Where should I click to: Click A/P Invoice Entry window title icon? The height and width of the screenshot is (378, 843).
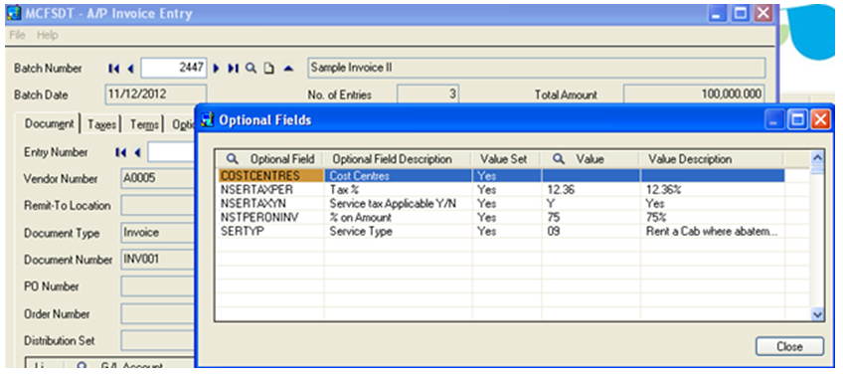15,14
